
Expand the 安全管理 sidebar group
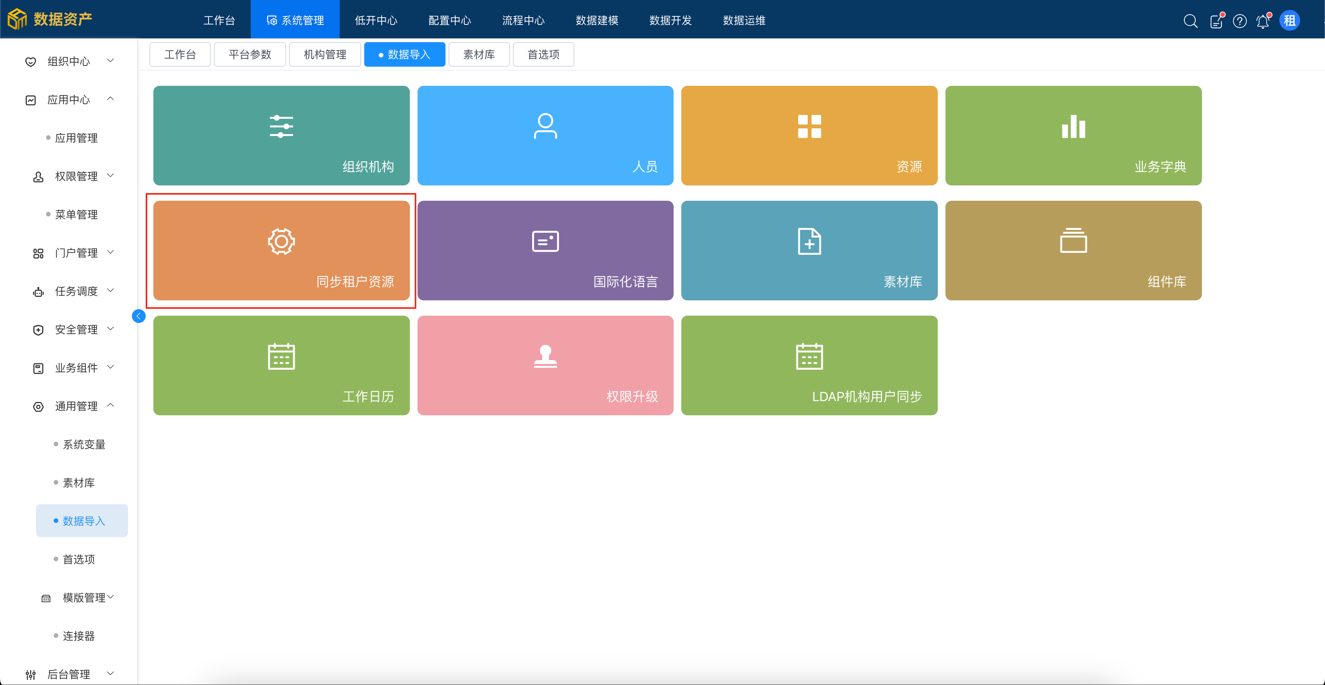click(x=76, y=329)
